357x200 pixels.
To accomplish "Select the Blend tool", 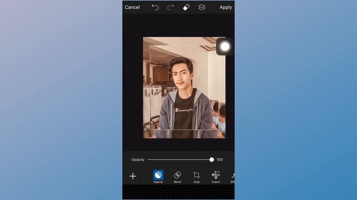I will point(177,177).
